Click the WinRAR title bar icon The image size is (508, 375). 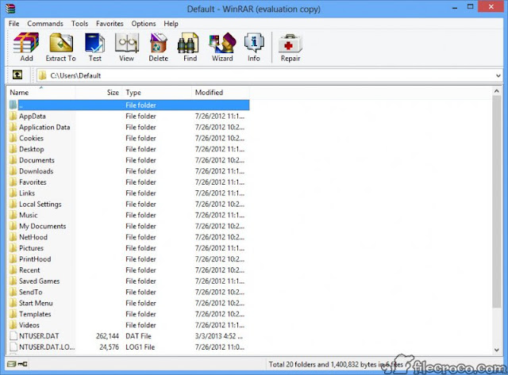click(x=10, y=9)
